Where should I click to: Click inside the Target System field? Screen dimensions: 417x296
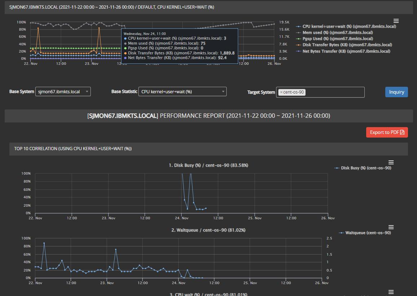click(333, 92)
